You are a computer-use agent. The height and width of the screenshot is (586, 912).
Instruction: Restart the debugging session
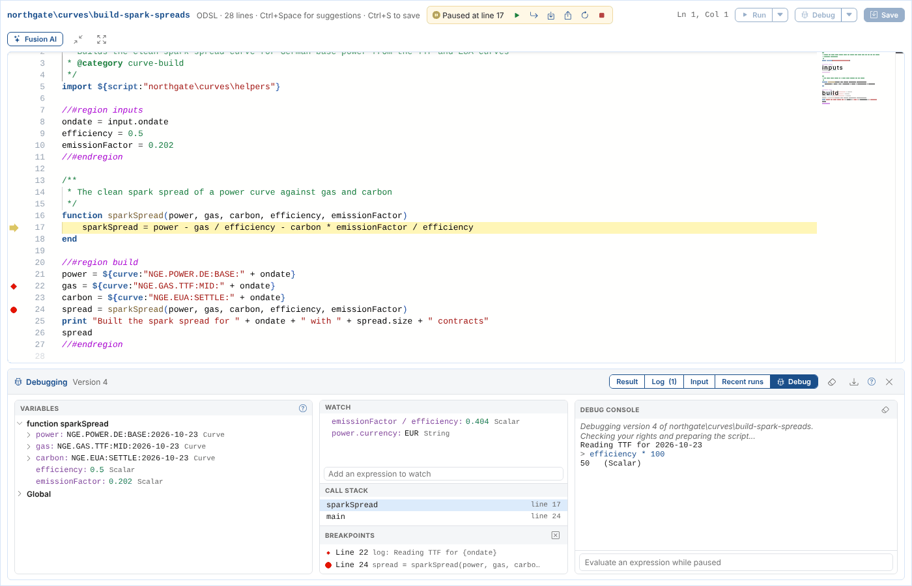tap(585, 15)
